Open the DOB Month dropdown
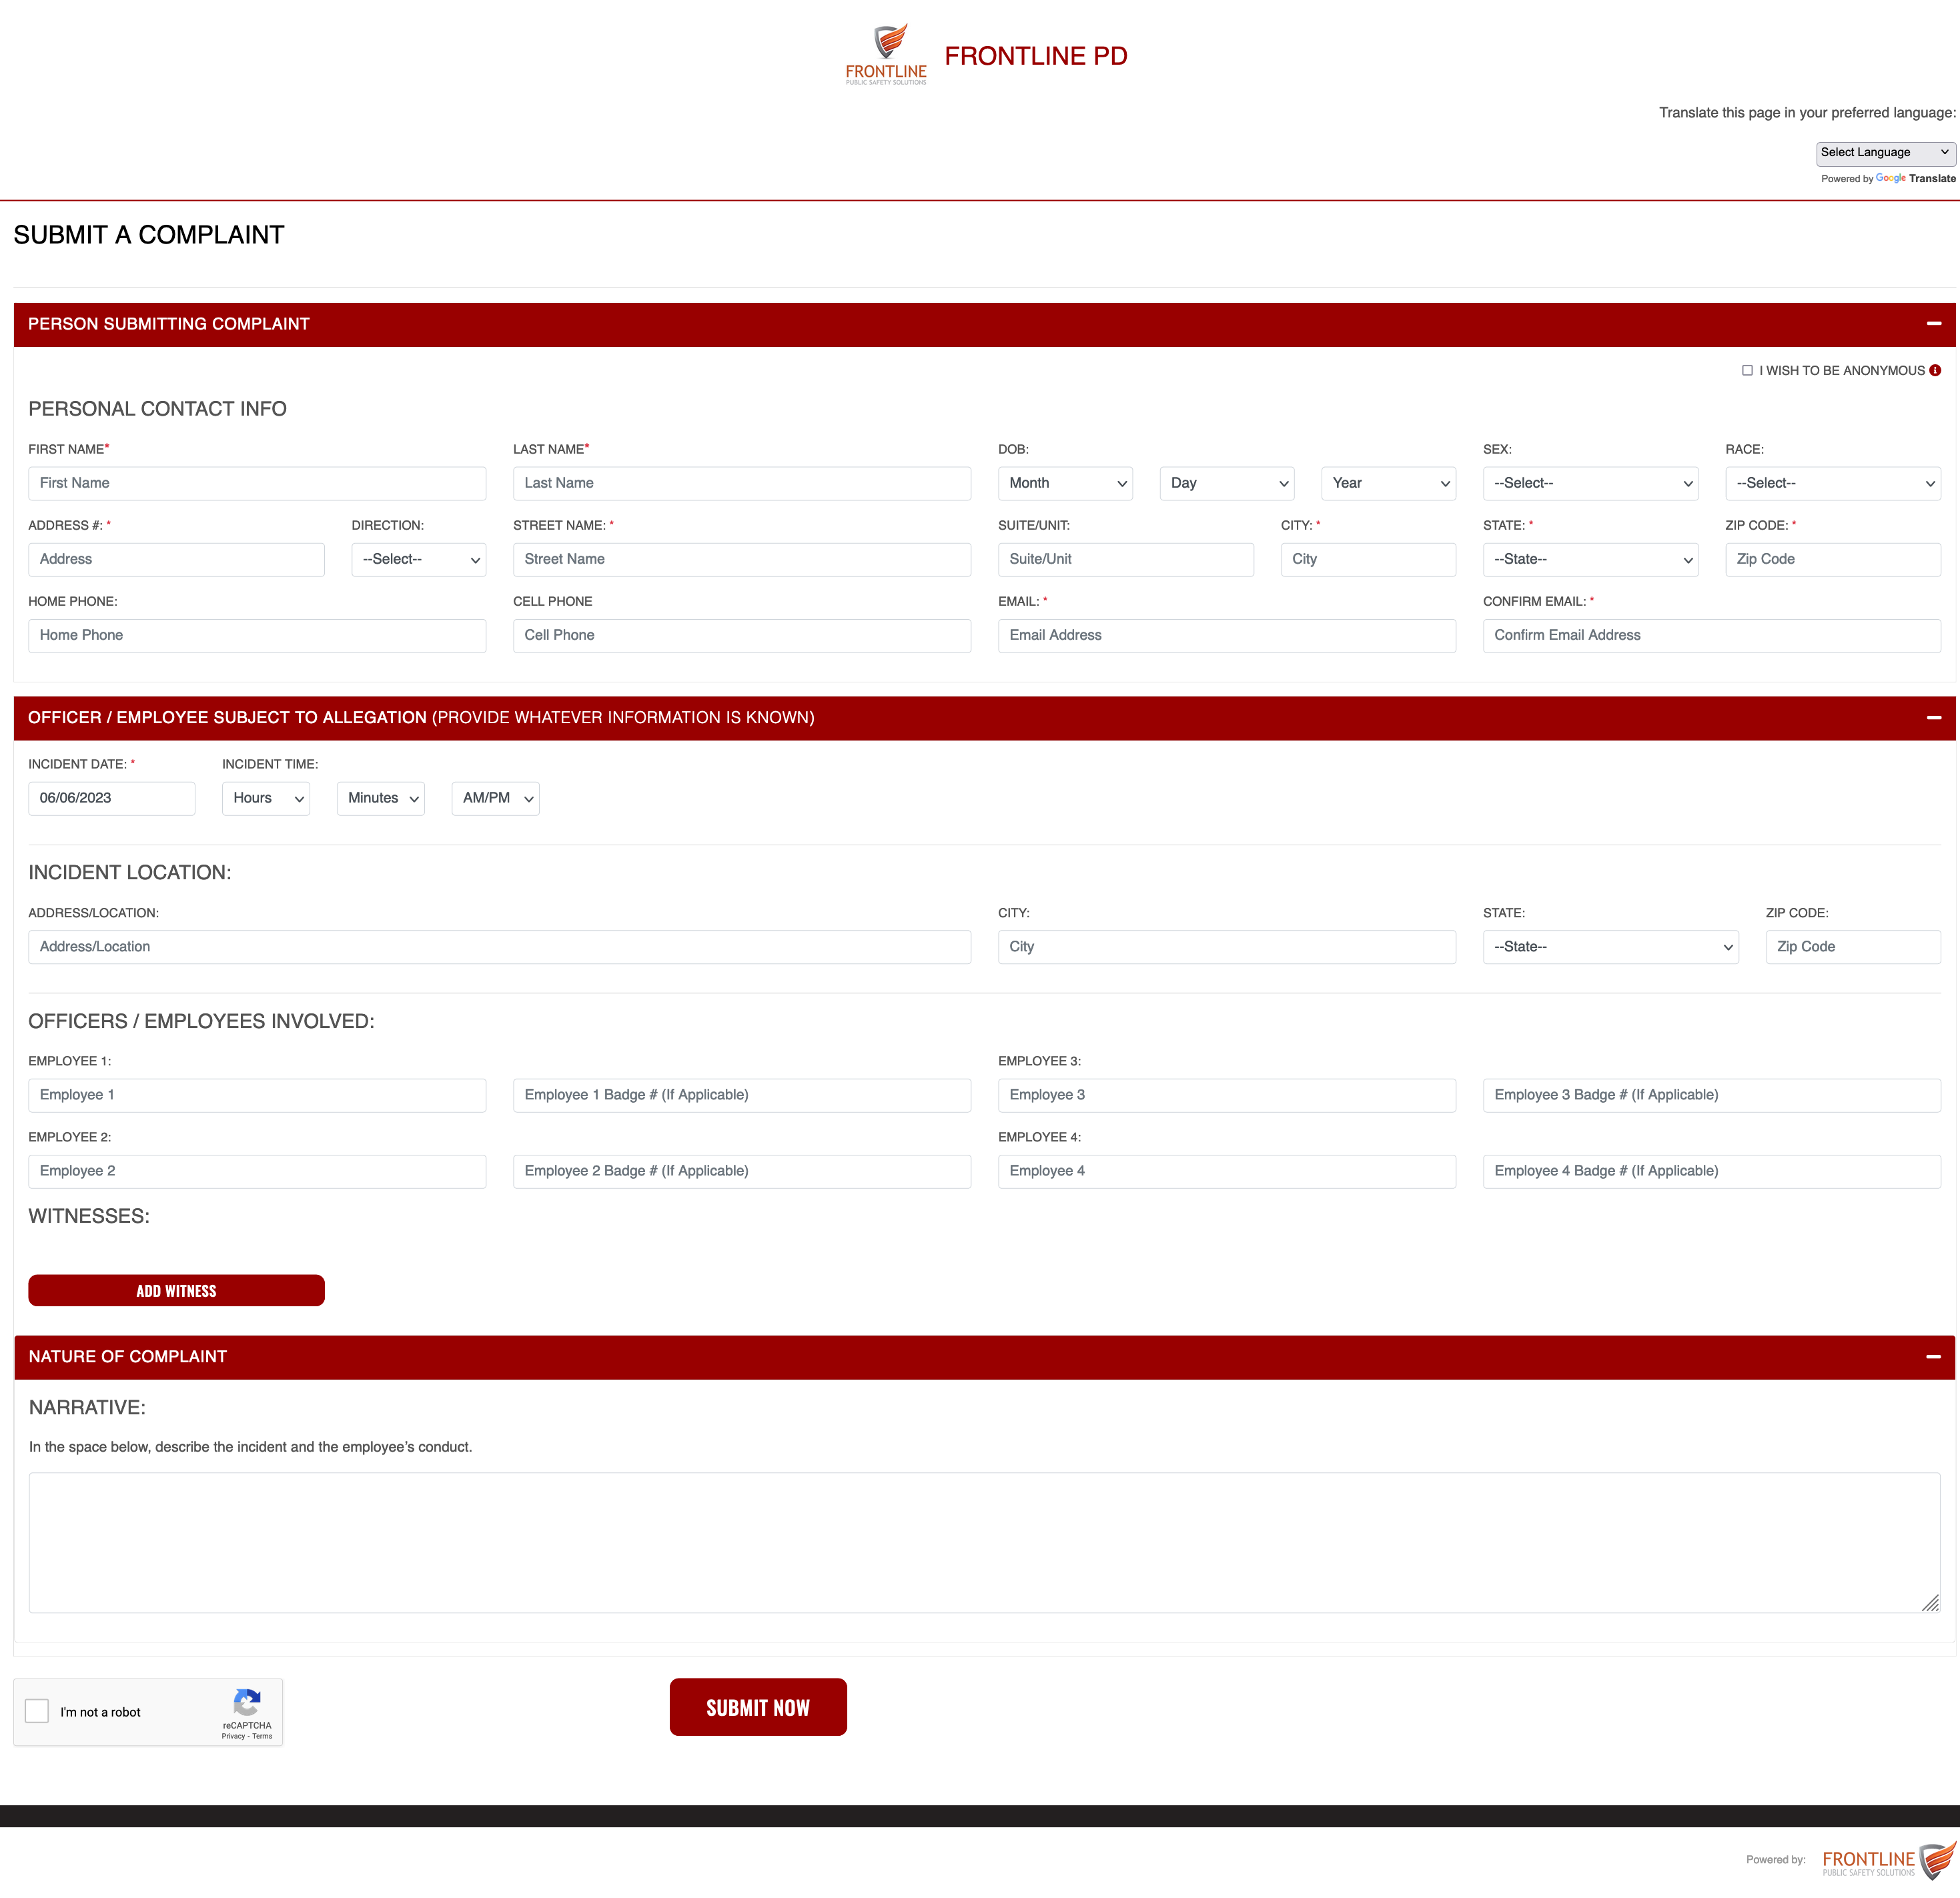Viewport: 1960px width, 1898px height. coord(1065,483)
